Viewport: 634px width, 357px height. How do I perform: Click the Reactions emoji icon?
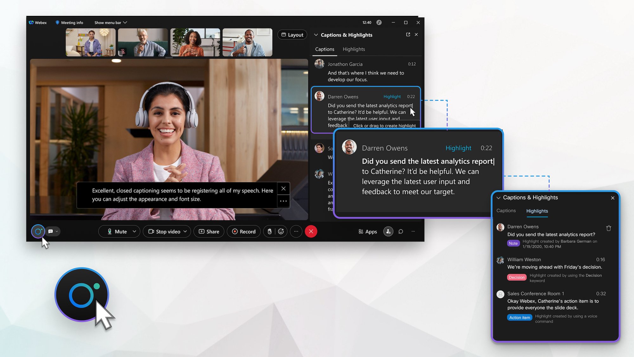click(x=281, y=231)
